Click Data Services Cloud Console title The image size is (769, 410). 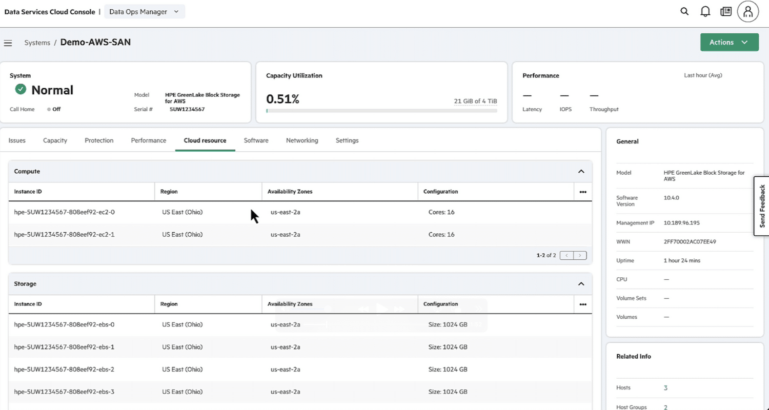coord(50,12)
